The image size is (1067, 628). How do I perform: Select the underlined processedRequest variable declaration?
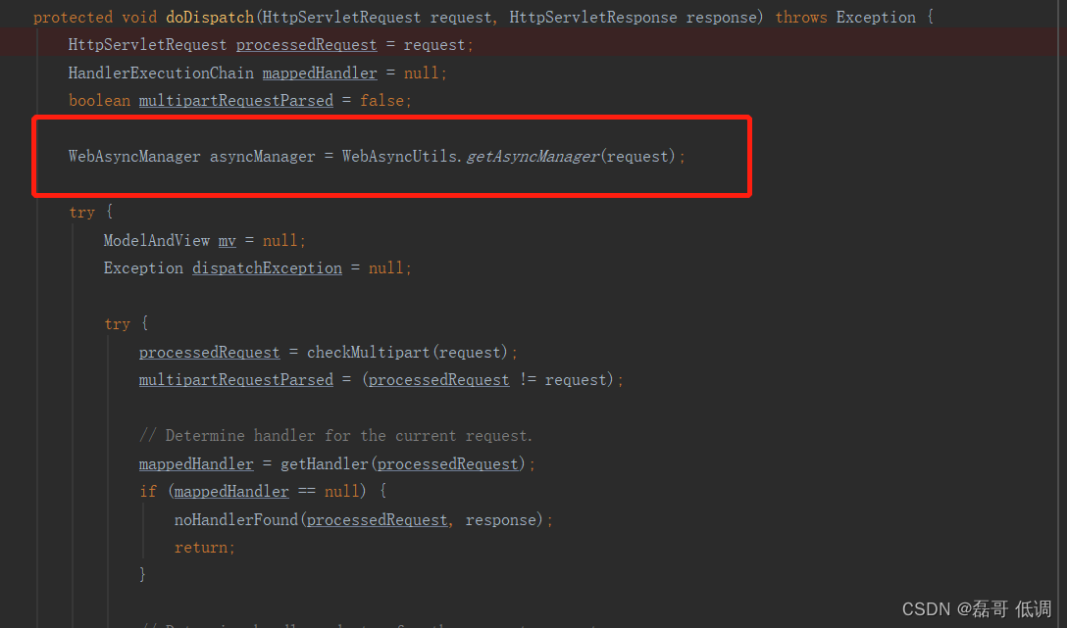[306, 44]
